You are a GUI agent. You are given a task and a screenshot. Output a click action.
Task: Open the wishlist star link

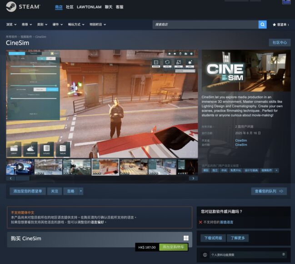pos(280,25)
